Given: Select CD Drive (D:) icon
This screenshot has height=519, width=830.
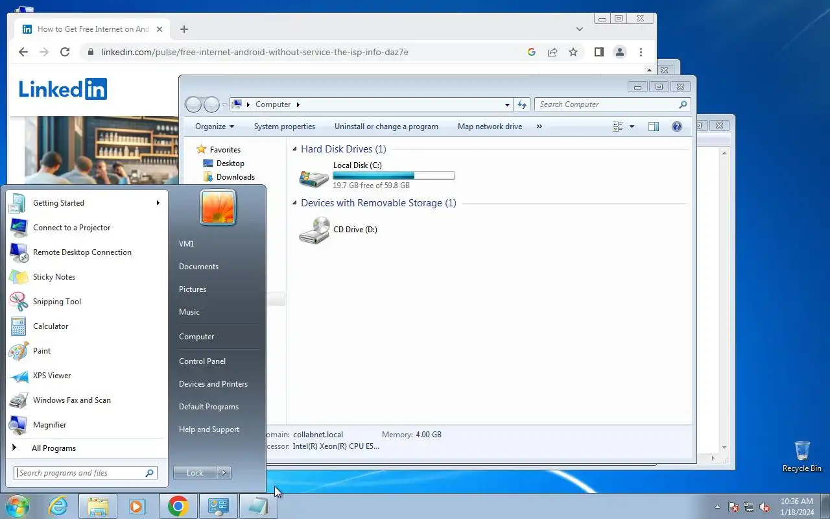Looking at the screenshot, I should point(314,230).
